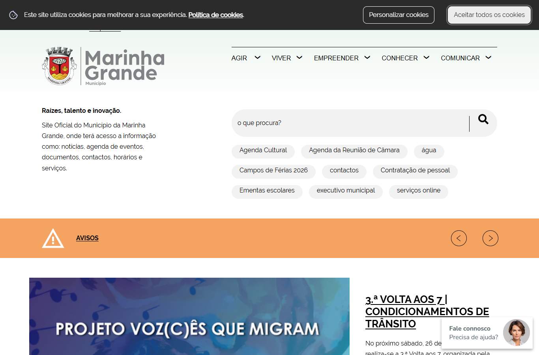Select the Agenda Cultural search tag

point(263,151)
